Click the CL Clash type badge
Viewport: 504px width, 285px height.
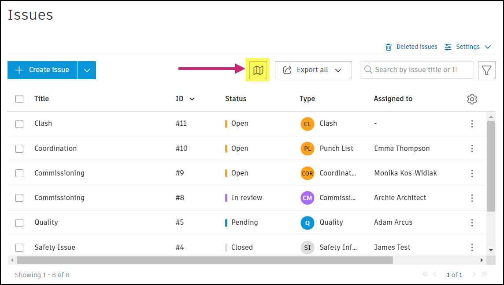(308, 124)
